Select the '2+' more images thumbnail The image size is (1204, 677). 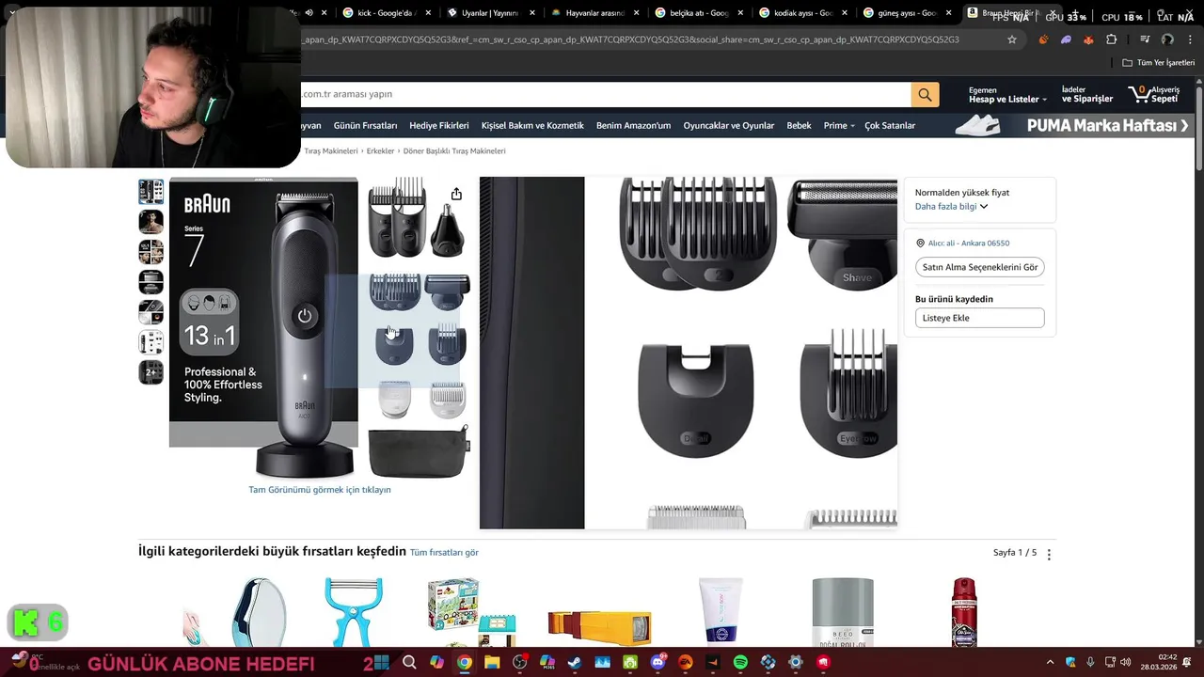(151, 372)
